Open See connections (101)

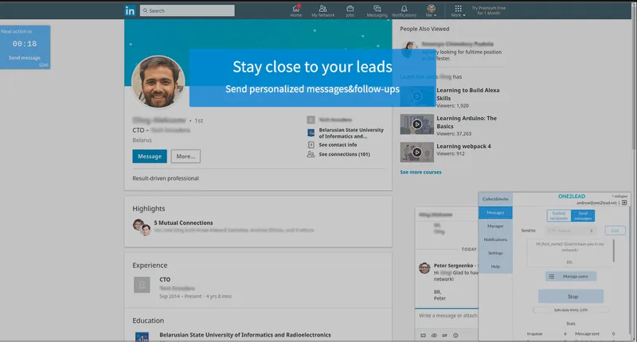[344, 154]
